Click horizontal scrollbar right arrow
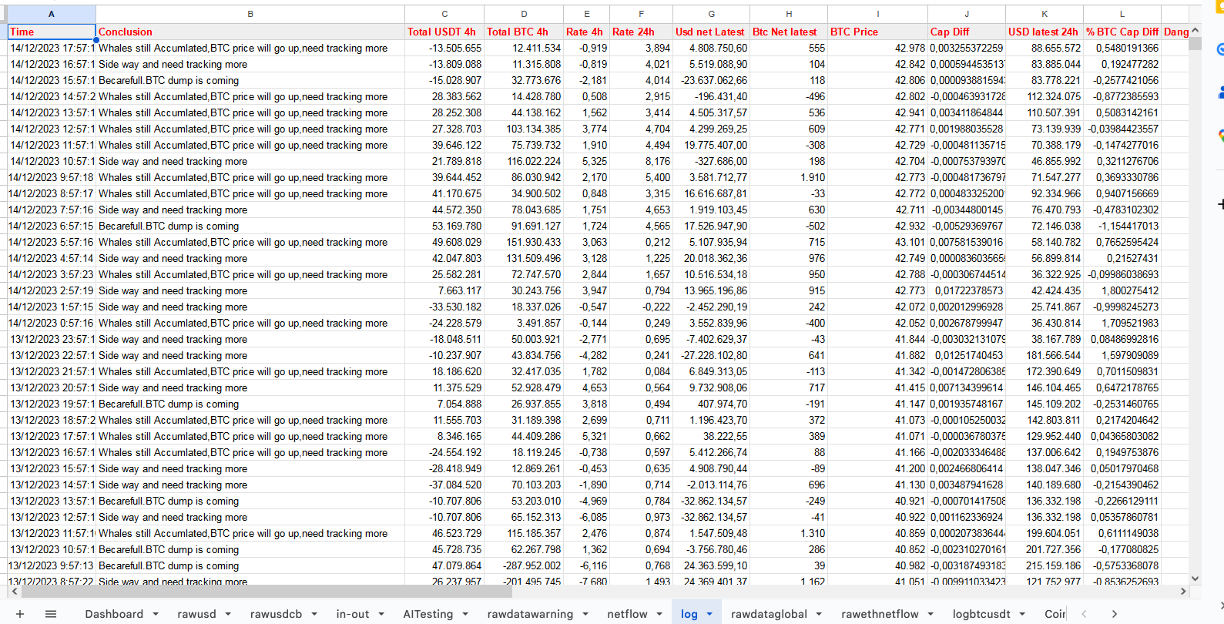Screen dimensions: 1224x624 coord(1183,592)
